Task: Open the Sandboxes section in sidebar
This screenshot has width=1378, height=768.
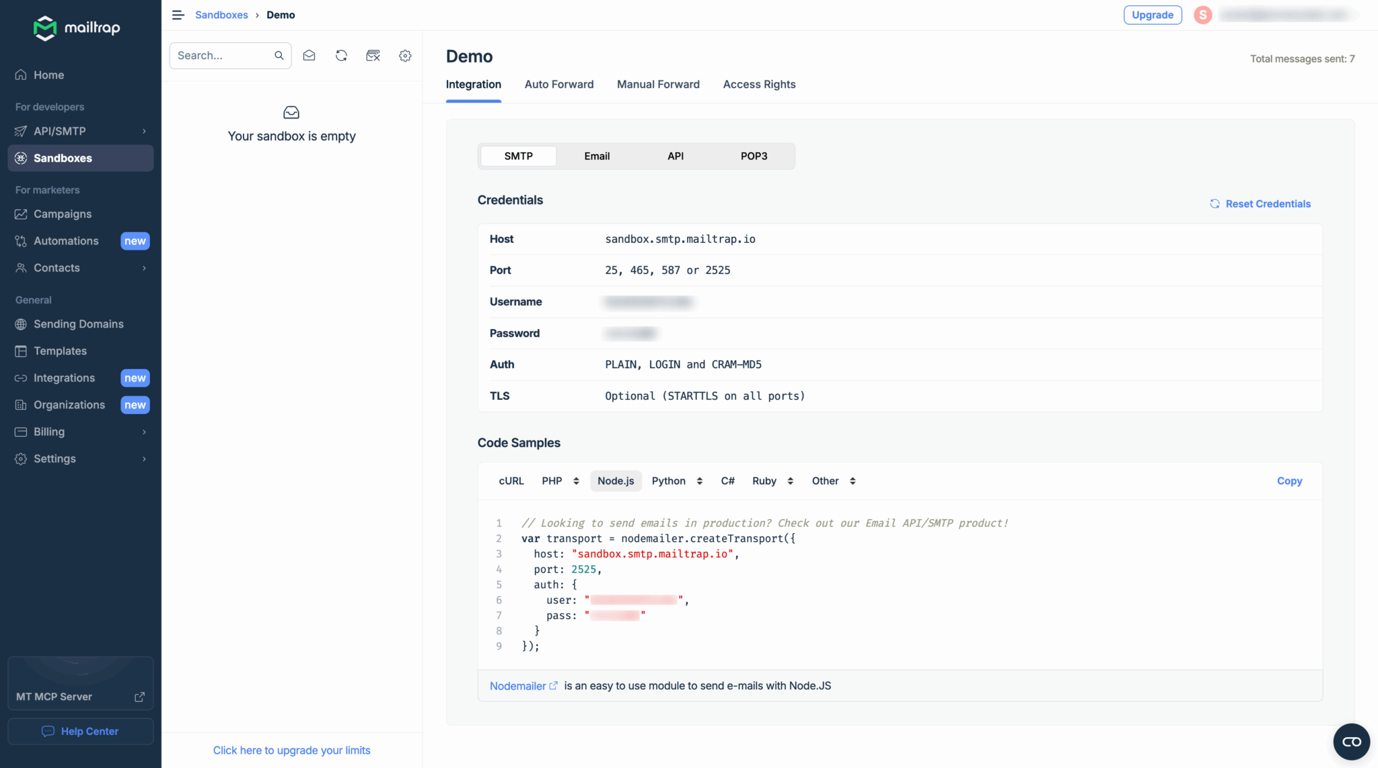Action: point(63,158)
